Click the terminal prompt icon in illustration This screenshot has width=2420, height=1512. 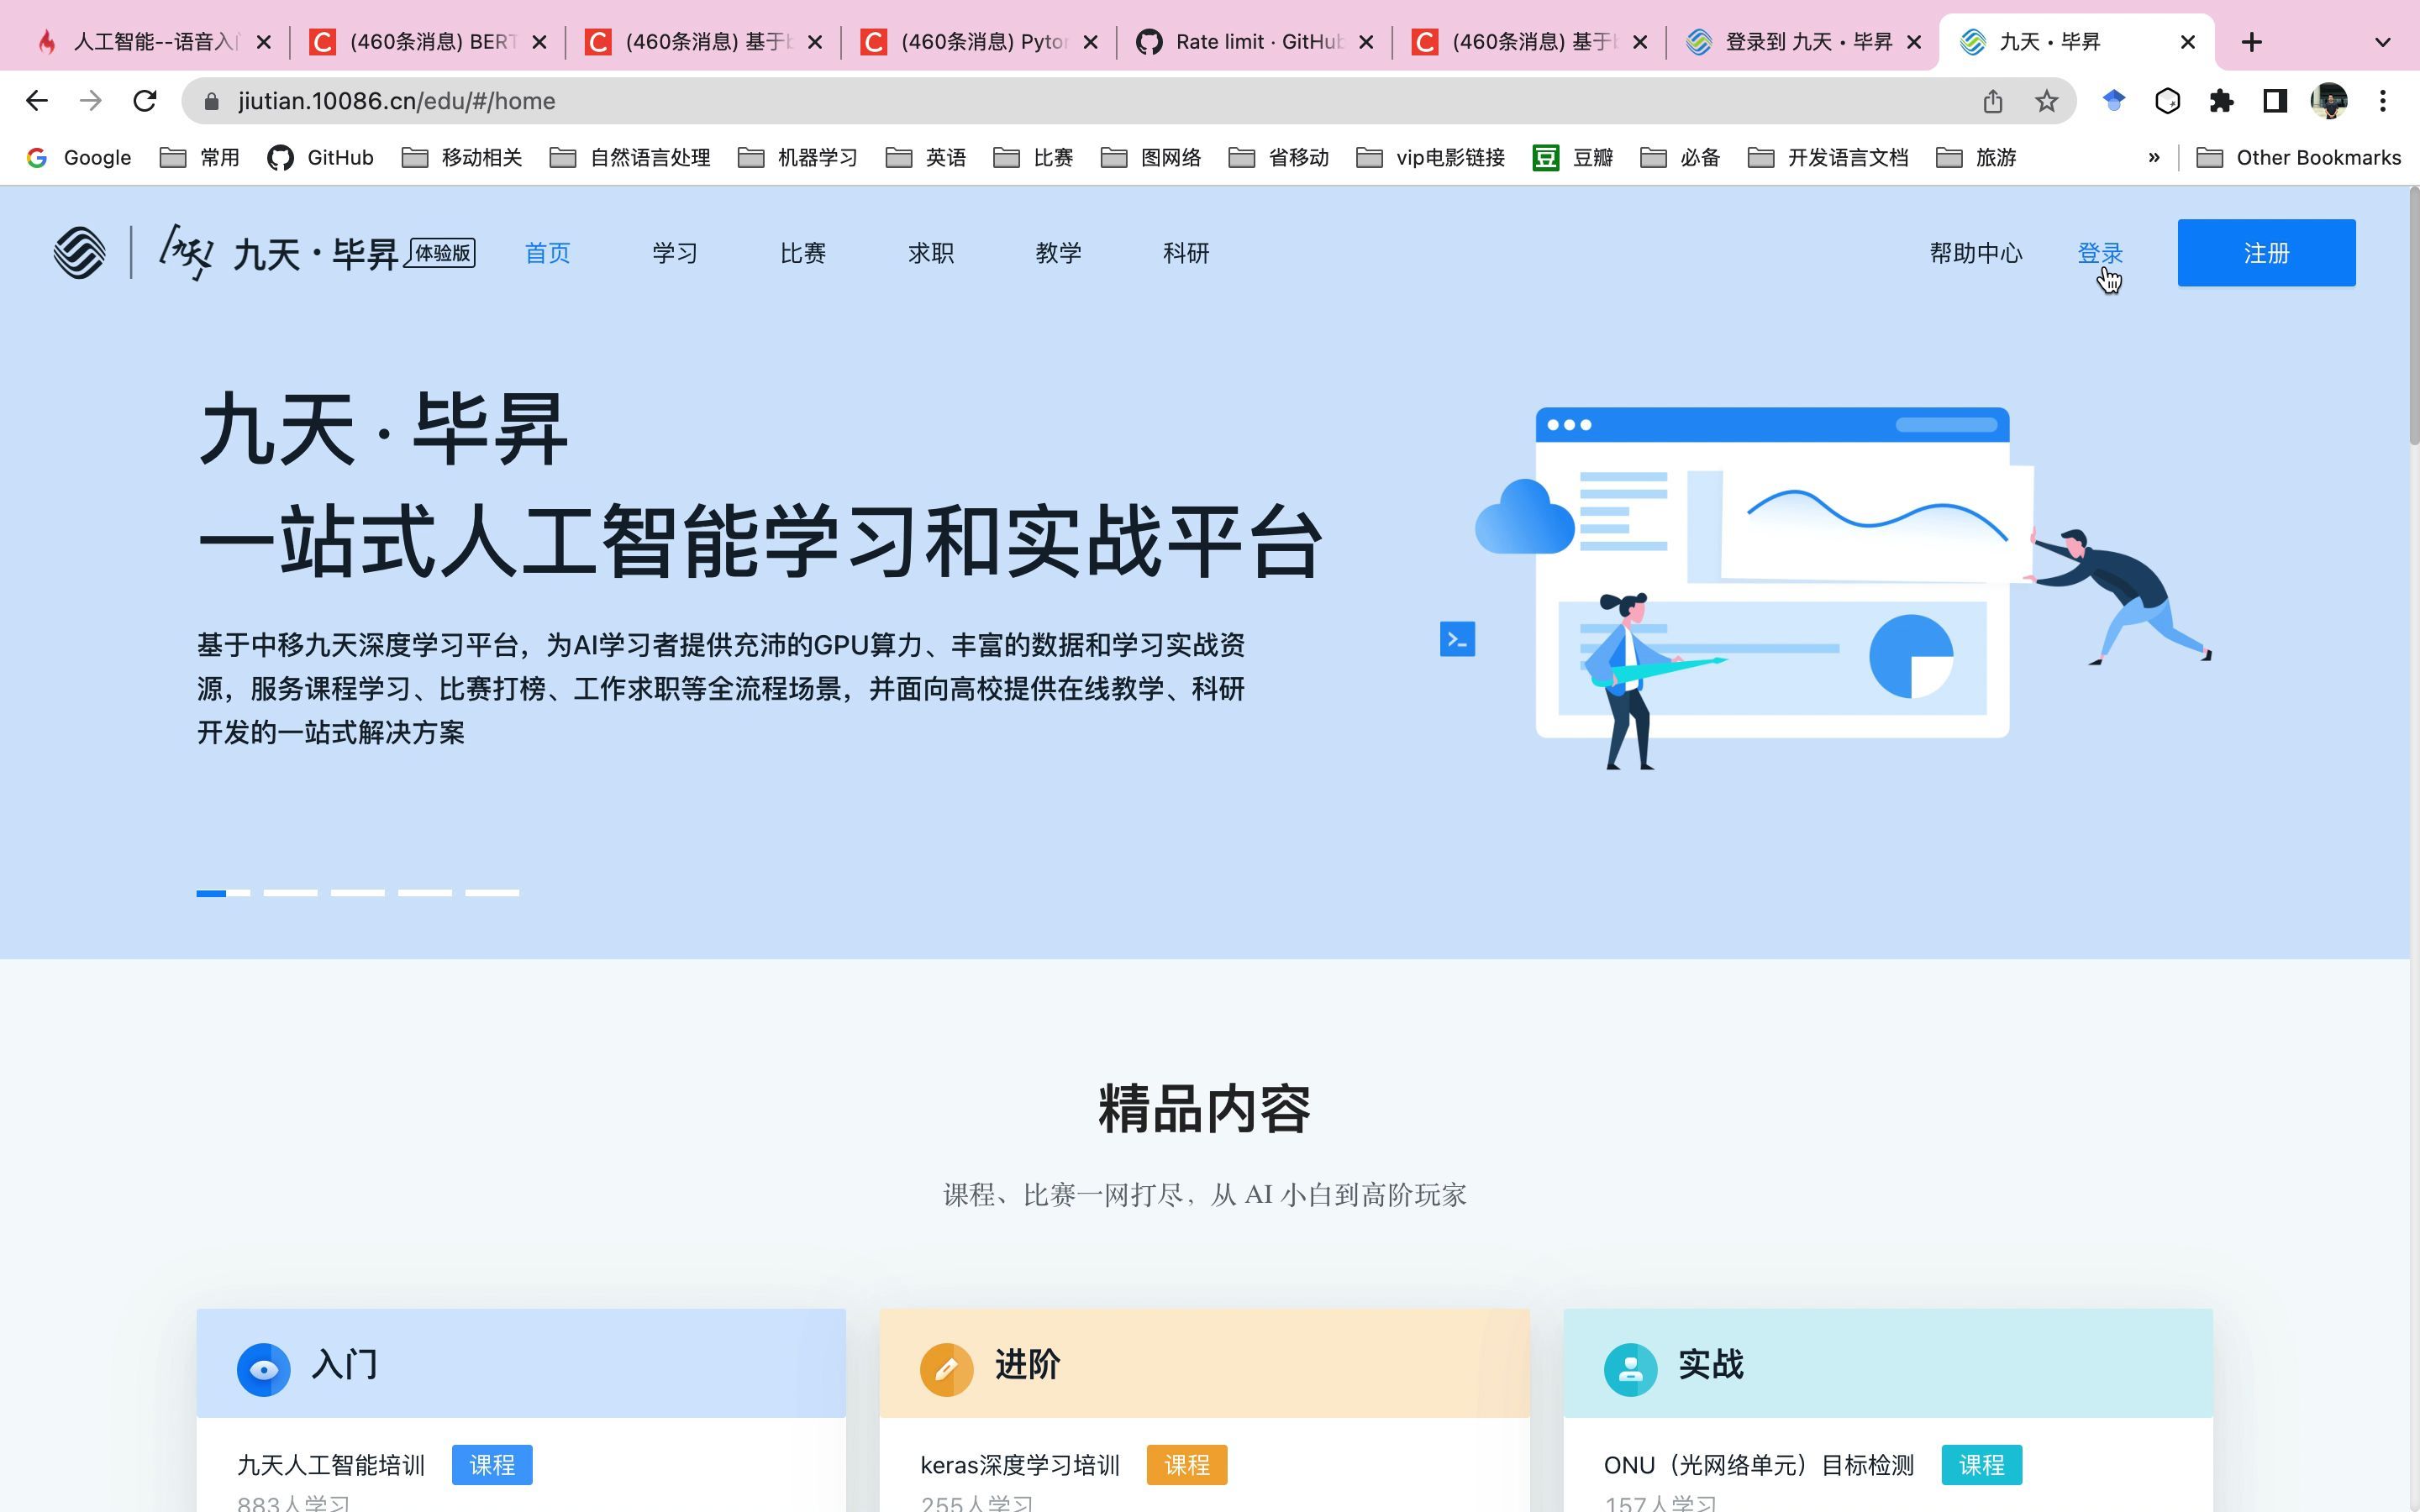tap(1457, 639)
